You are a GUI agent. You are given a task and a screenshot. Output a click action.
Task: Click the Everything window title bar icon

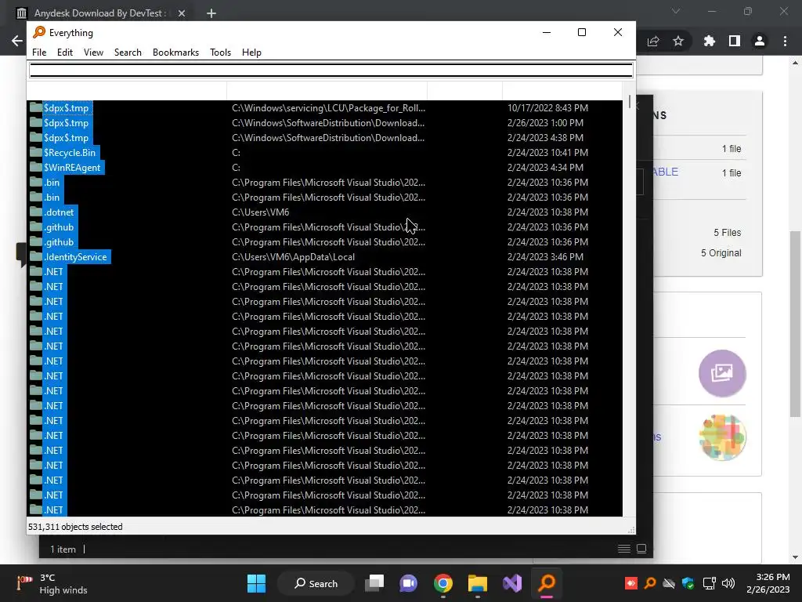pyautogui.click(x=39, y=32)
